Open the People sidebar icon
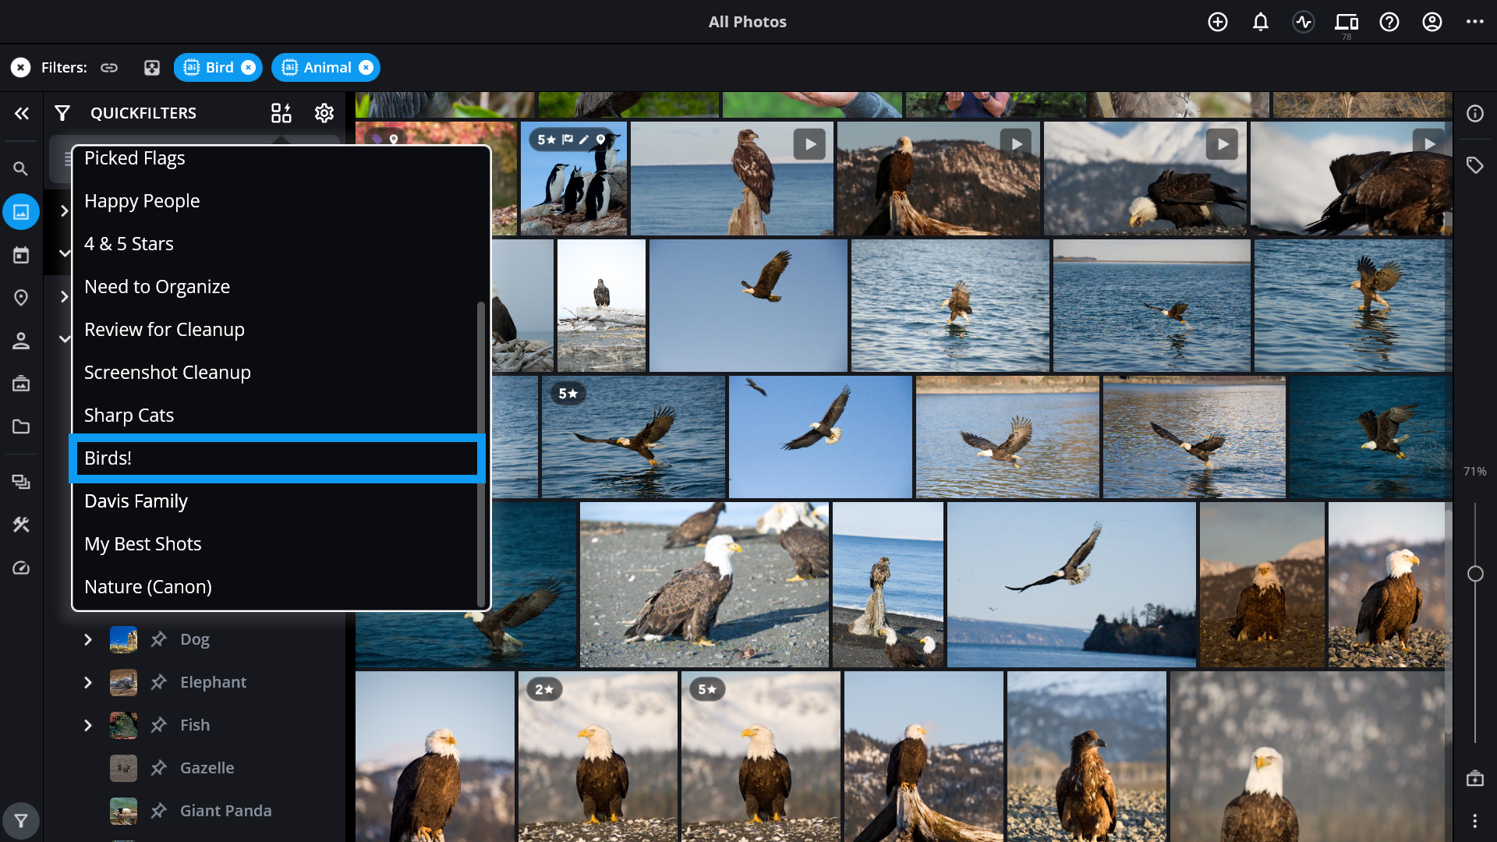Image resolution: width=1497 pixels, height=842 pixels. click(x=21, y=341)
